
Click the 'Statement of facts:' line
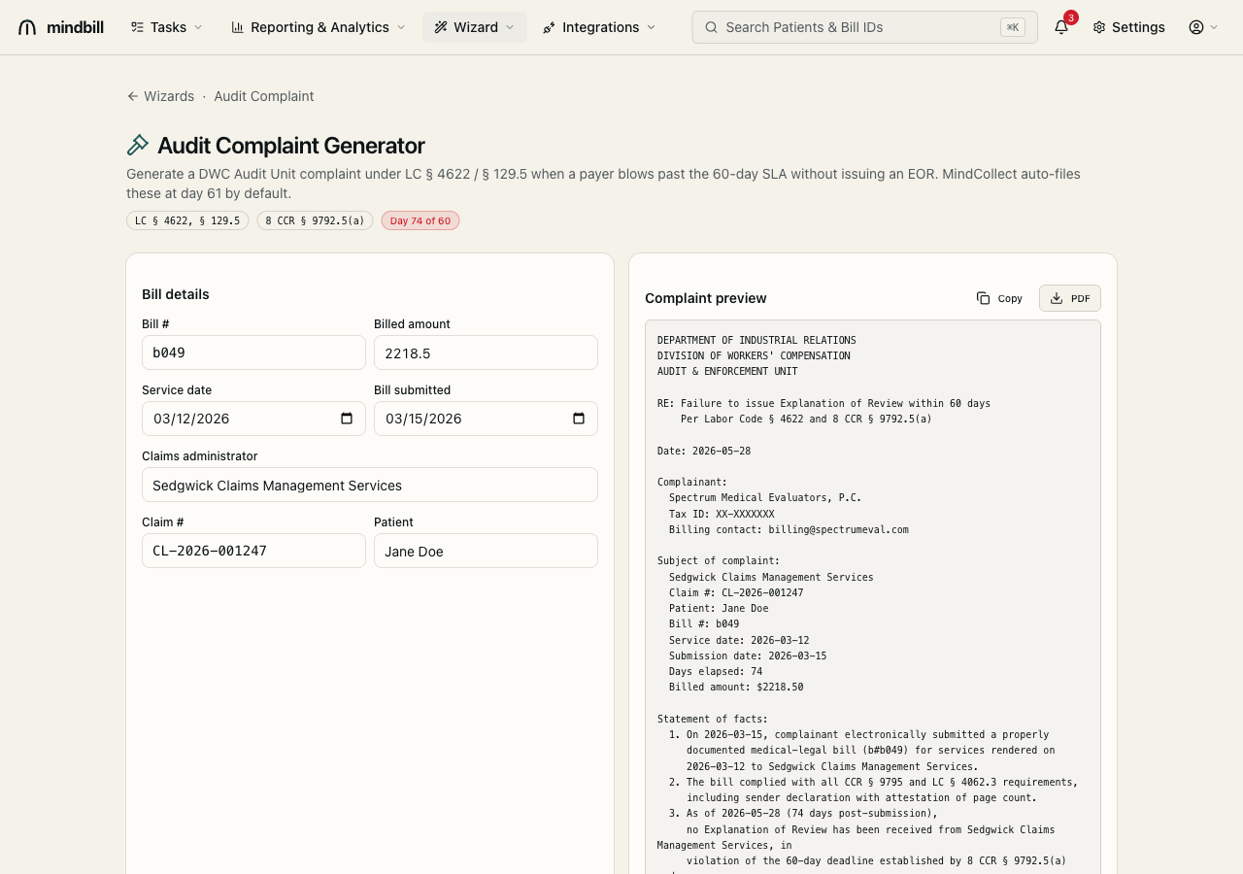(x=713, y=719)
